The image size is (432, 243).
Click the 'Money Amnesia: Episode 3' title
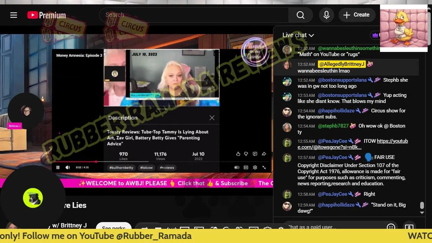point(79,55)
